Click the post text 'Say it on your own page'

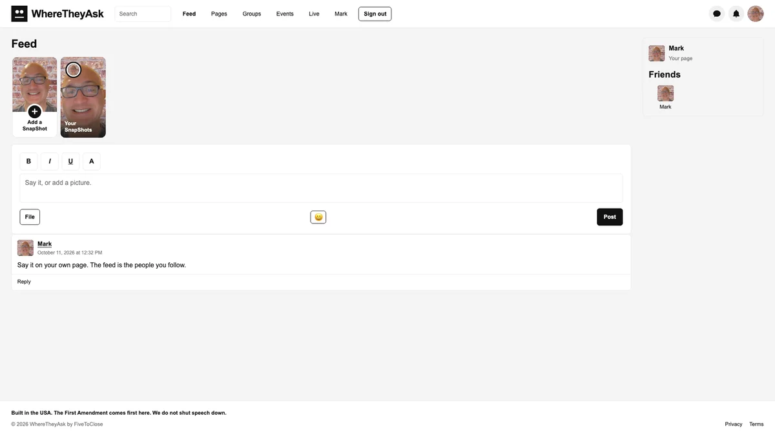pyautogui.click(x=52, y=265)
